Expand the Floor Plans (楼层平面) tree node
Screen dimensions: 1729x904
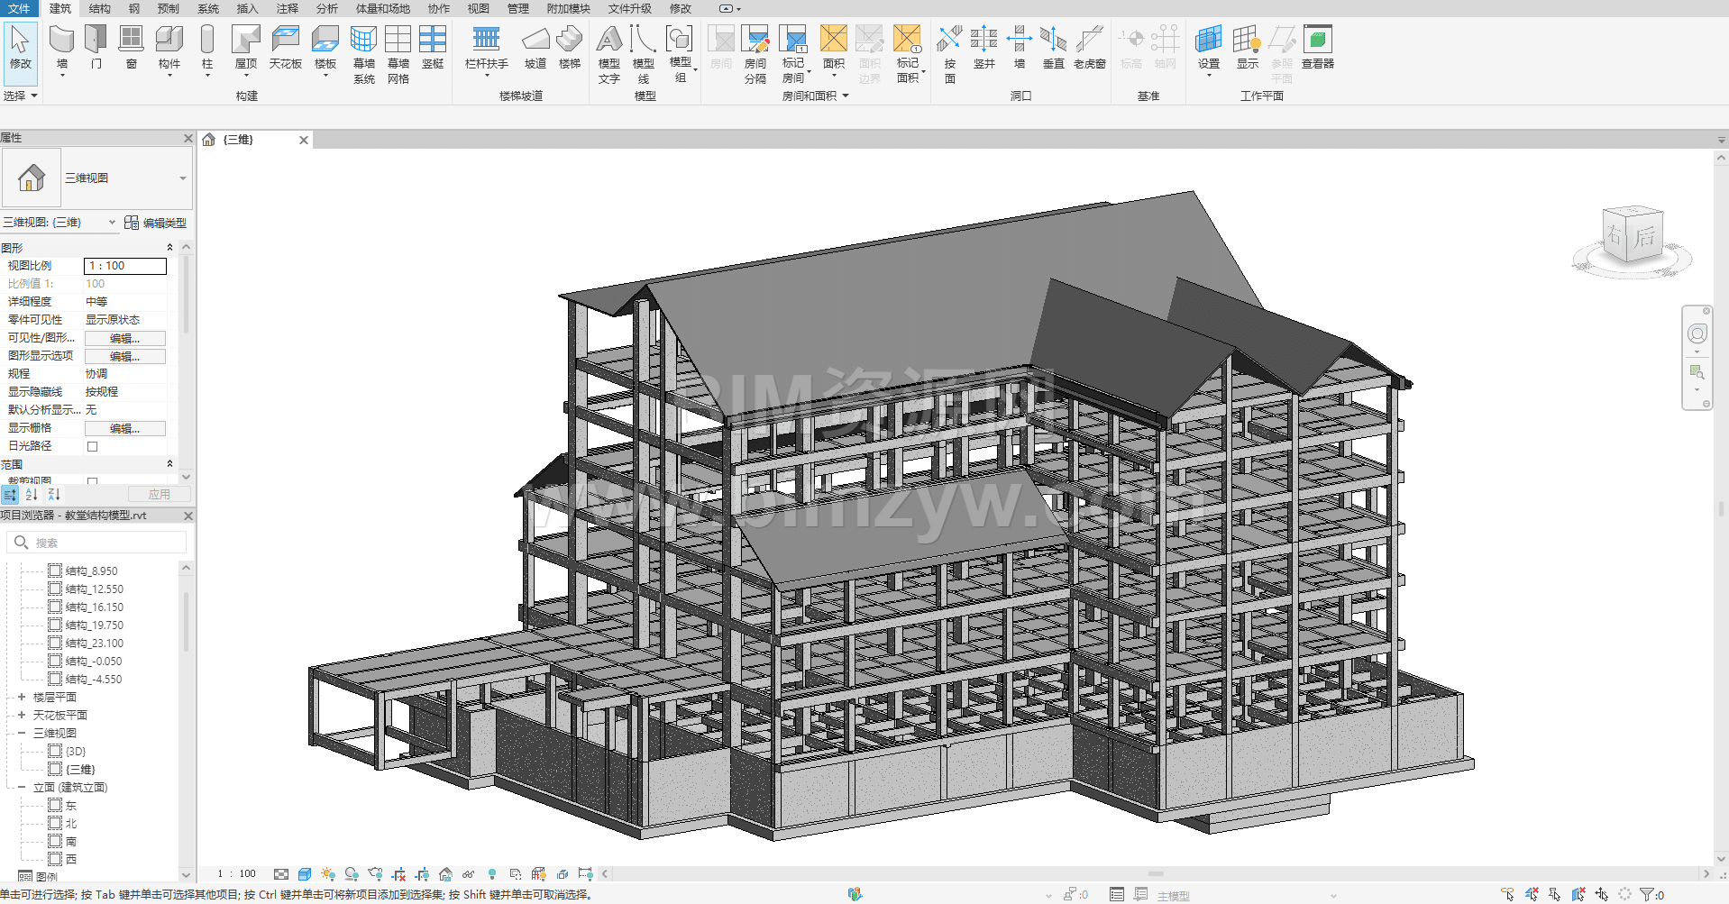click(x=22, y=697)
